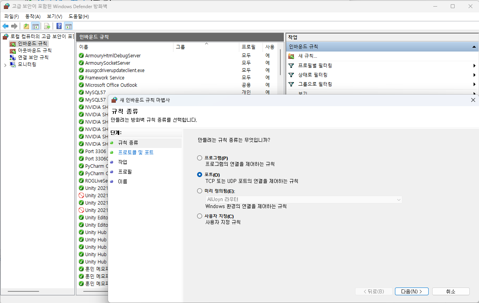Image resolution: width=479 pixels, height=303 pixels.
Task: Click the 새 규칙 icon in the actions pane
Action: coord(291,56)
